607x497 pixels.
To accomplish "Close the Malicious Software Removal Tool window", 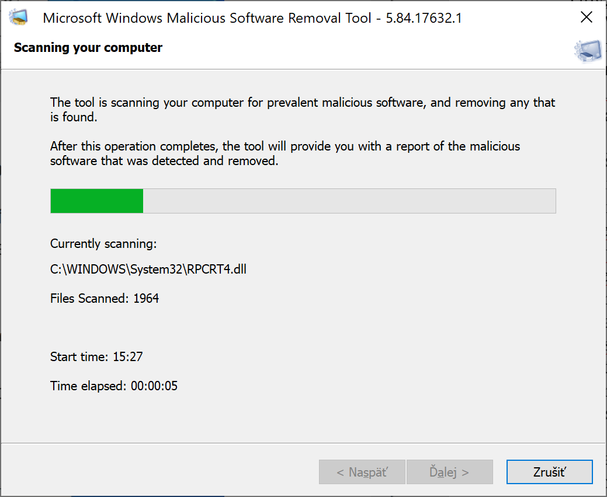I will pos(587,17).
